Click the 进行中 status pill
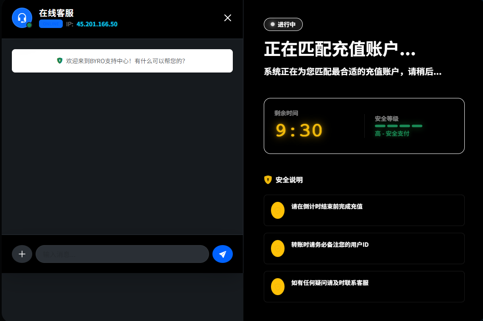483x321 pixels. (283, 25)
